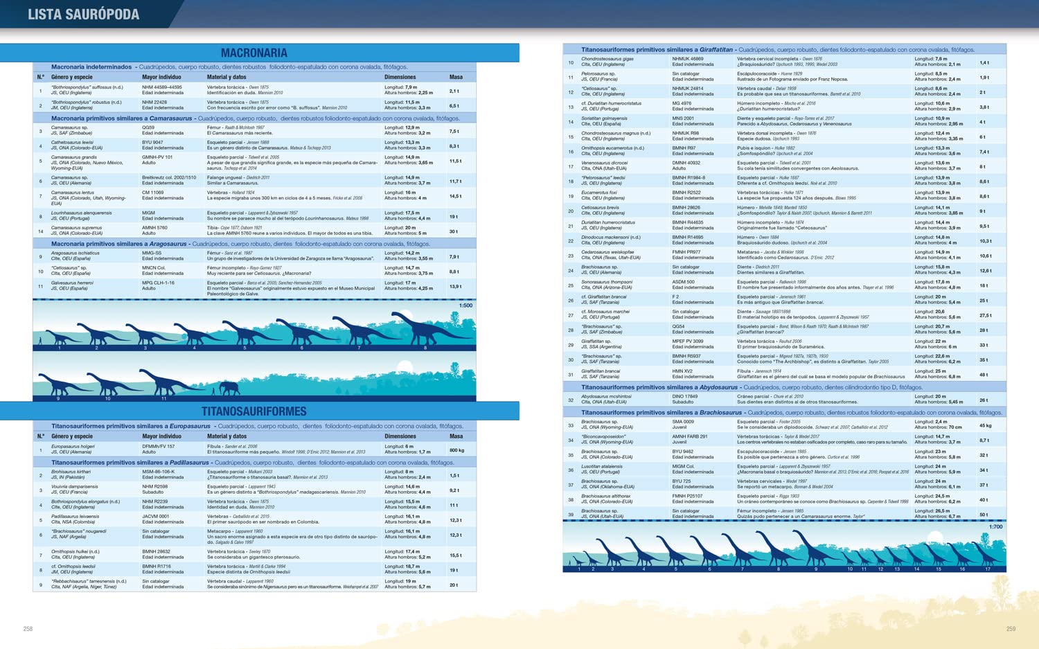
Task: Click specimen number 'AMNH 5760'
Action: pyautogui.click(x=154, y=228)
